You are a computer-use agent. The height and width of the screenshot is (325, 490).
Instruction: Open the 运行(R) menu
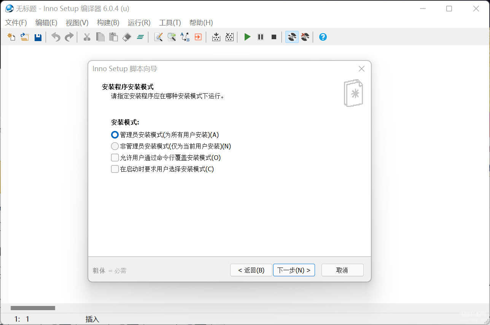coord(139,22)
